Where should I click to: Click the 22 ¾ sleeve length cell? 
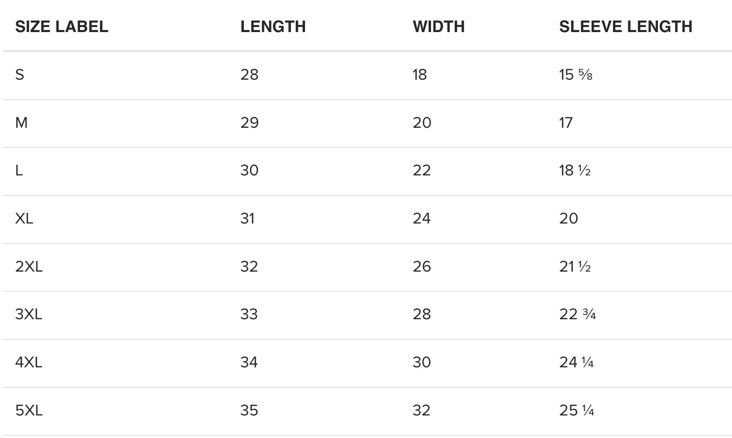pos(577,314)
